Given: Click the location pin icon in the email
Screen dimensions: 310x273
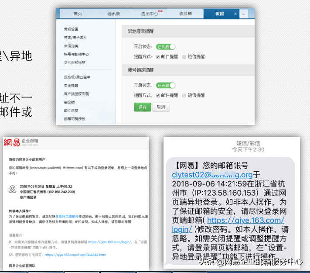Looking at the screenshot, I should pos(13,189).
